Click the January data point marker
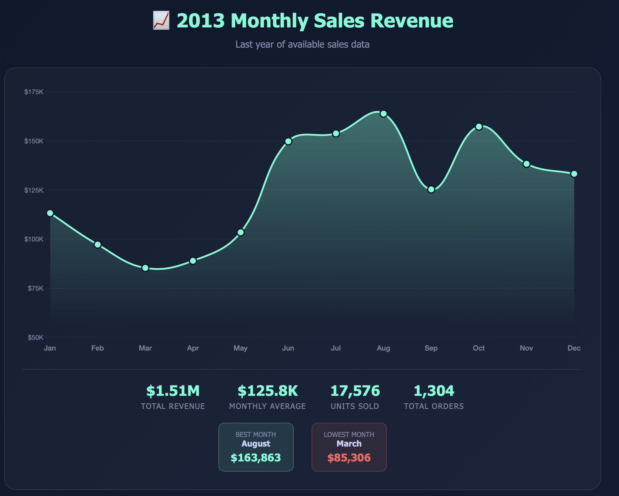This screenshot has height=496, width=619. 50,213
